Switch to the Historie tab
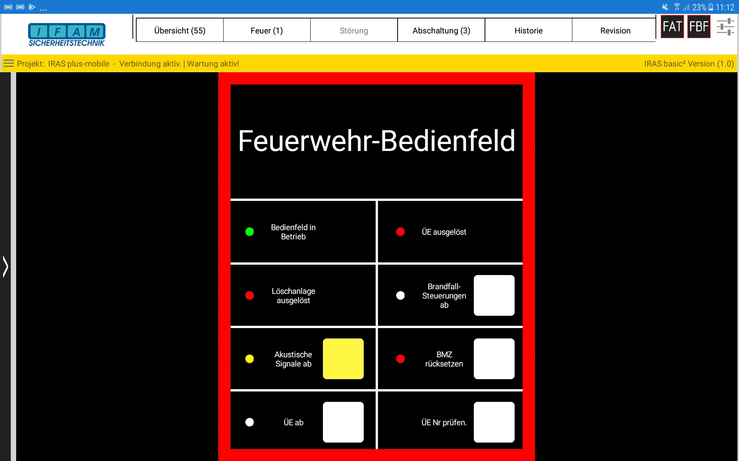 pos(528,31)
